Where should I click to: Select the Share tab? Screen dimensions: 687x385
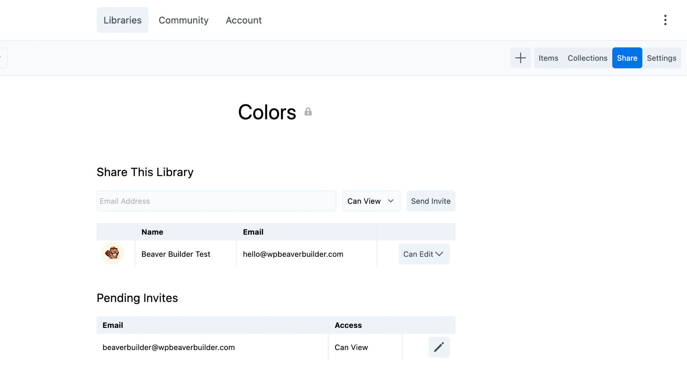(x=627, y=57)
